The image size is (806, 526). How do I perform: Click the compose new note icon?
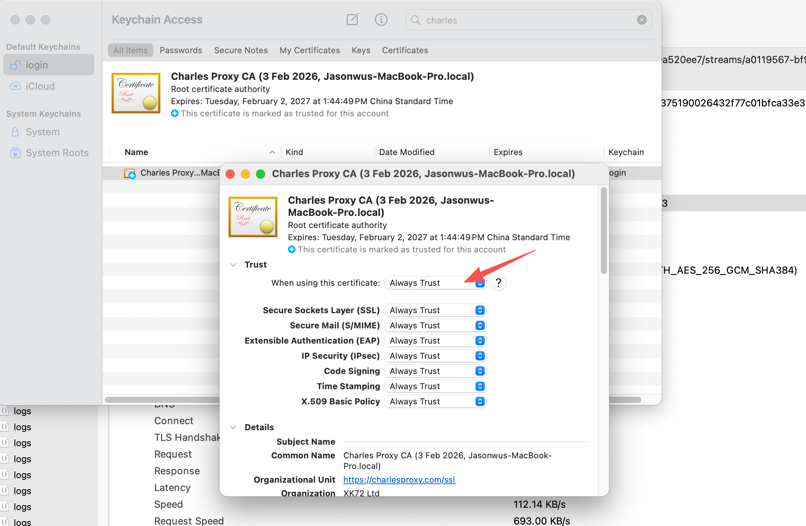click(352, 19)
